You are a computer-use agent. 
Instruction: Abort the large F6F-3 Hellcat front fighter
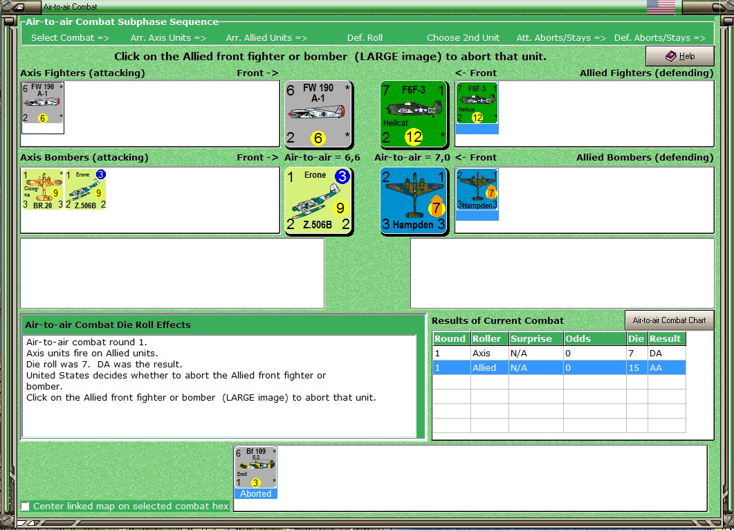[x=414, y=114]
